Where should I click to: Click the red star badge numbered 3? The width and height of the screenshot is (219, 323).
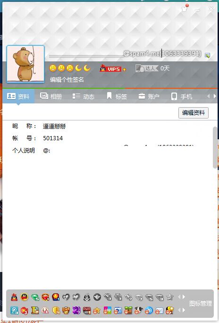pos(25,310)
